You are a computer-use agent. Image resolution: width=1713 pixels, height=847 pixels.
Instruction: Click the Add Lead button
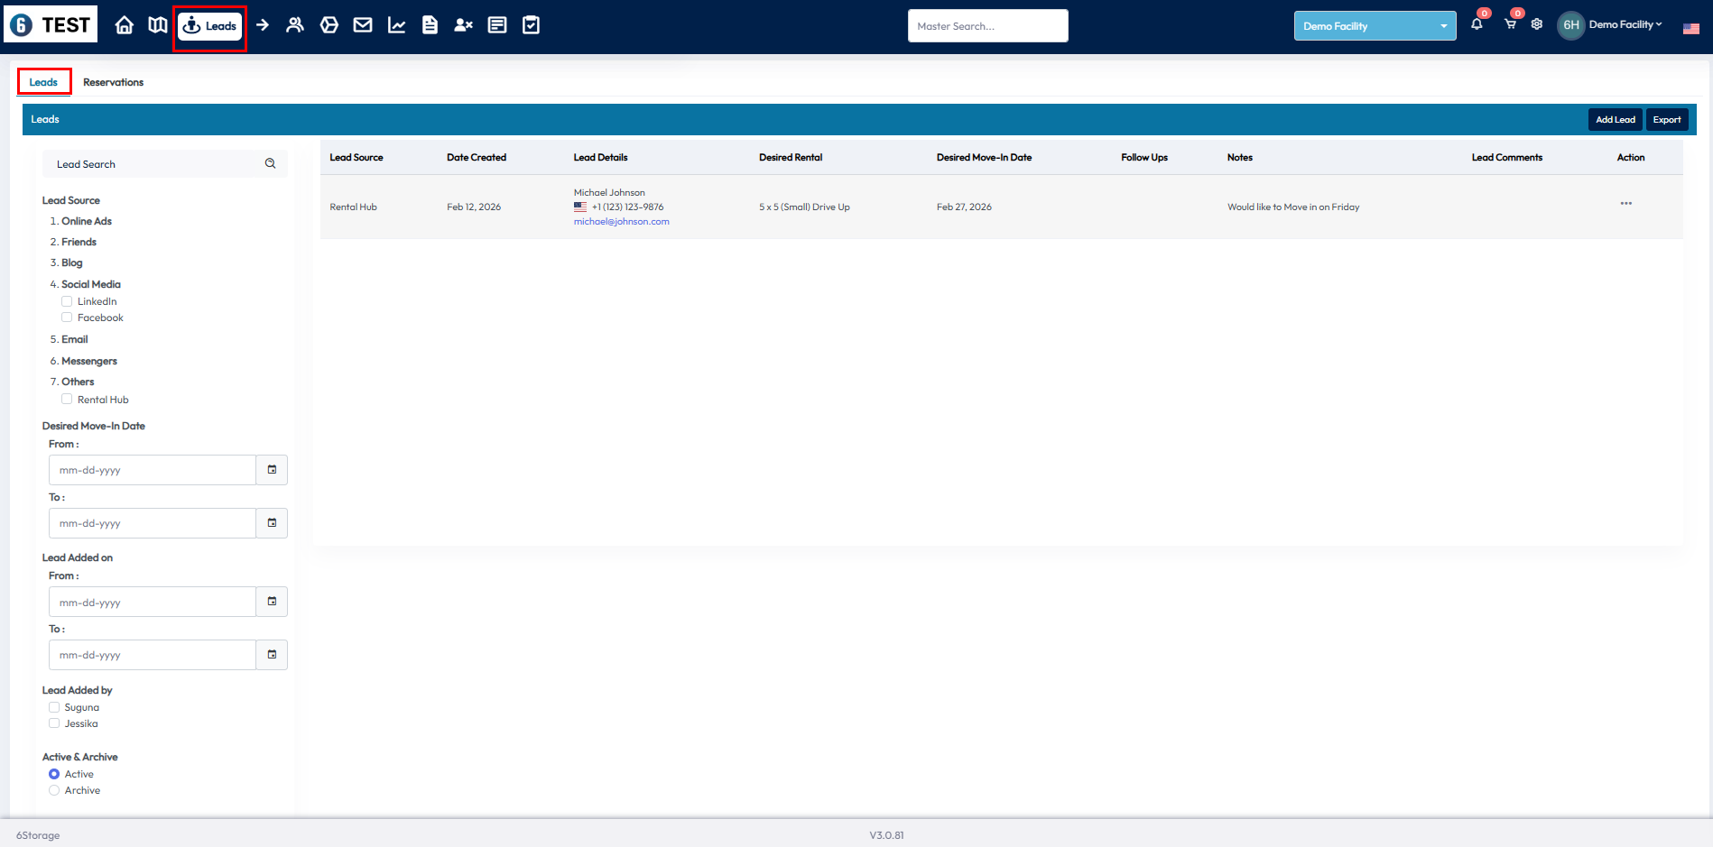tap(1615, 120)
